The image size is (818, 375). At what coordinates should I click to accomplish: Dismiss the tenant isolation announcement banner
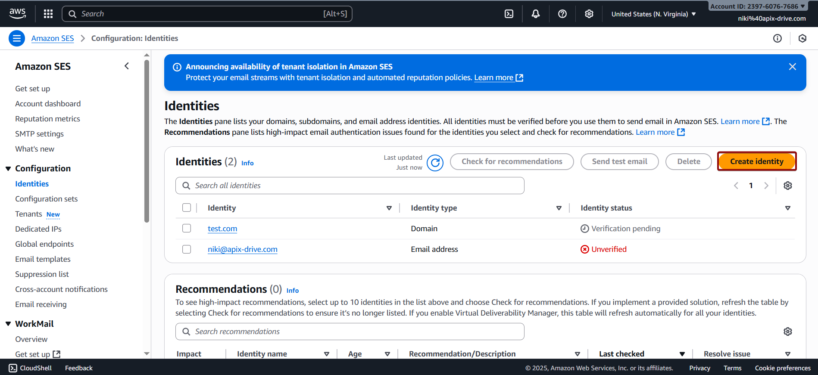click(792, 67)
